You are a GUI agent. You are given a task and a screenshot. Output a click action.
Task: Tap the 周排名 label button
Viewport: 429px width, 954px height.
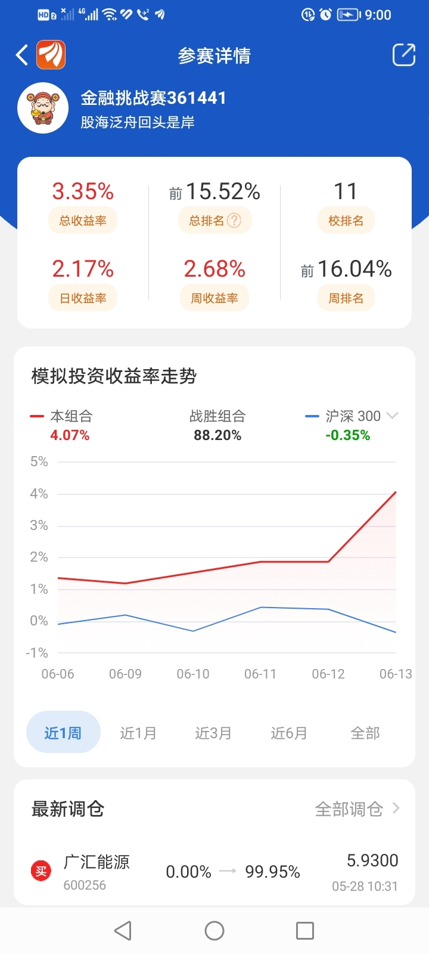click(346, 298)
